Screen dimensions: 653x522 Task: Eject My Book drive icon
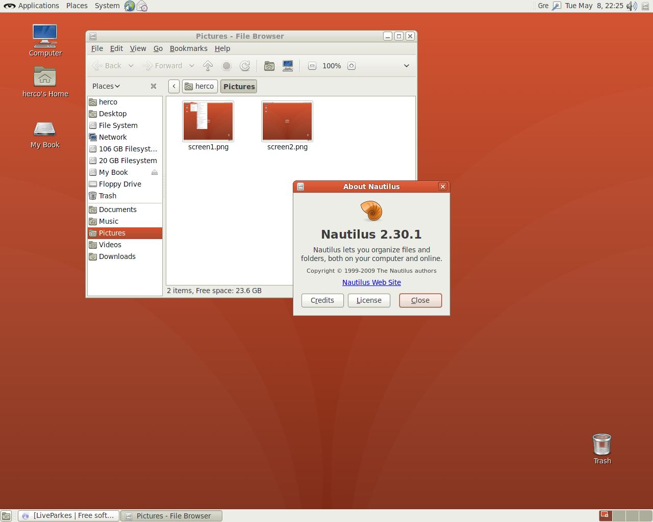click(155, 172)
